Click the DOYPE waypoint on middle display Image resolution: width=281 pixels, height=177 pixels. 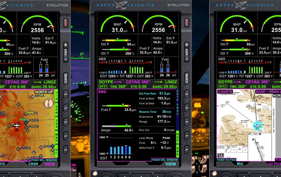tap(106, 82)
